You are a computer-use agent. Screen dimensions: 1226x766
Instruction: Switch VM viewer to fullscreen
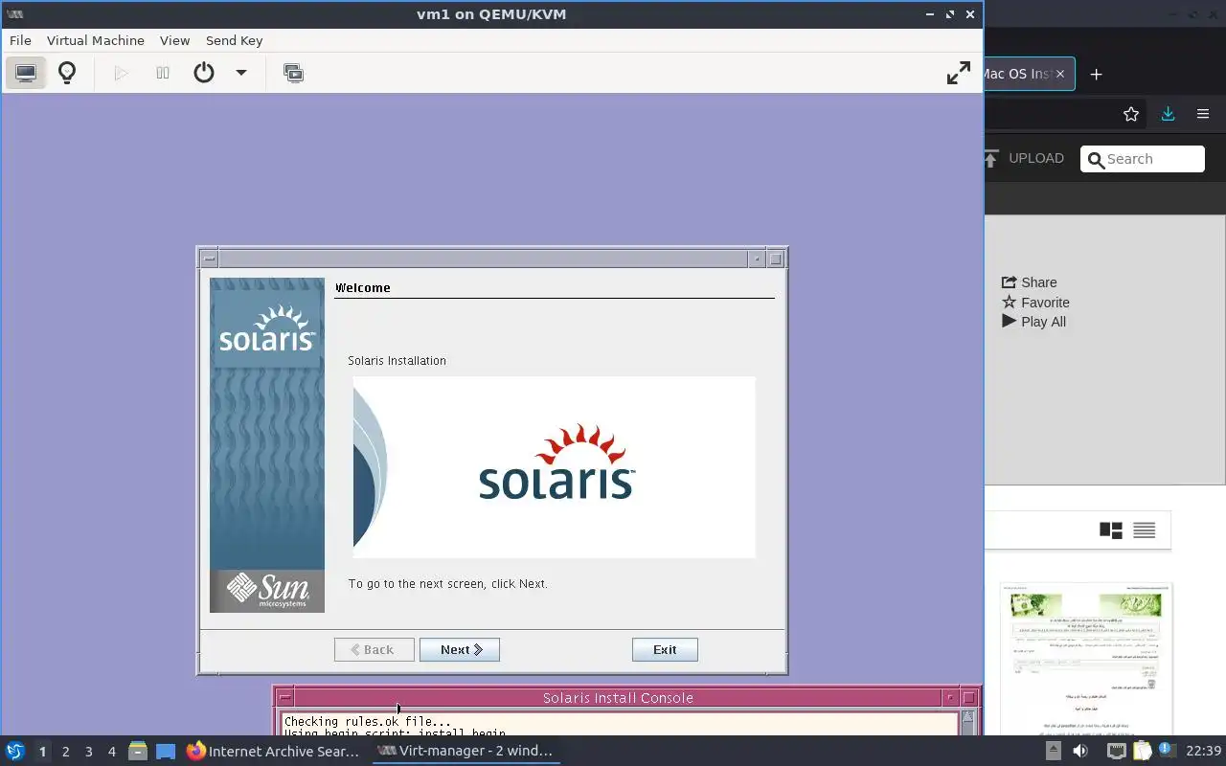click(x=958, y=73)
